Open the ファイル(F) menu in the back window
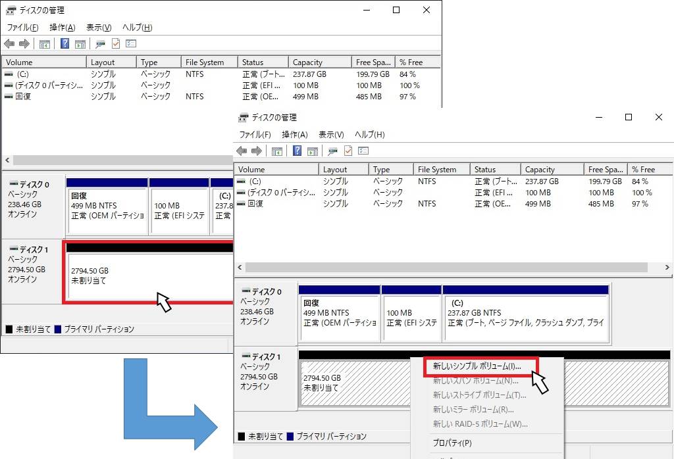674x459 pixels. [22, 28]
